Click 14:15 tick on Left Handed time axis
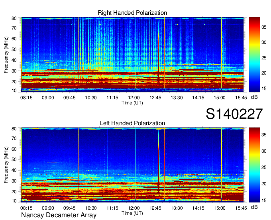This screenshot has height=220, width=271. (198, 208)
